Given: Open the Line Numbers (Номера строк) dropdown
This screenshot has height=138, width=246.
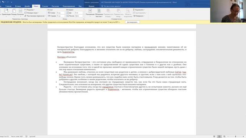Looking at the screenshot, I should pos(32,13).
